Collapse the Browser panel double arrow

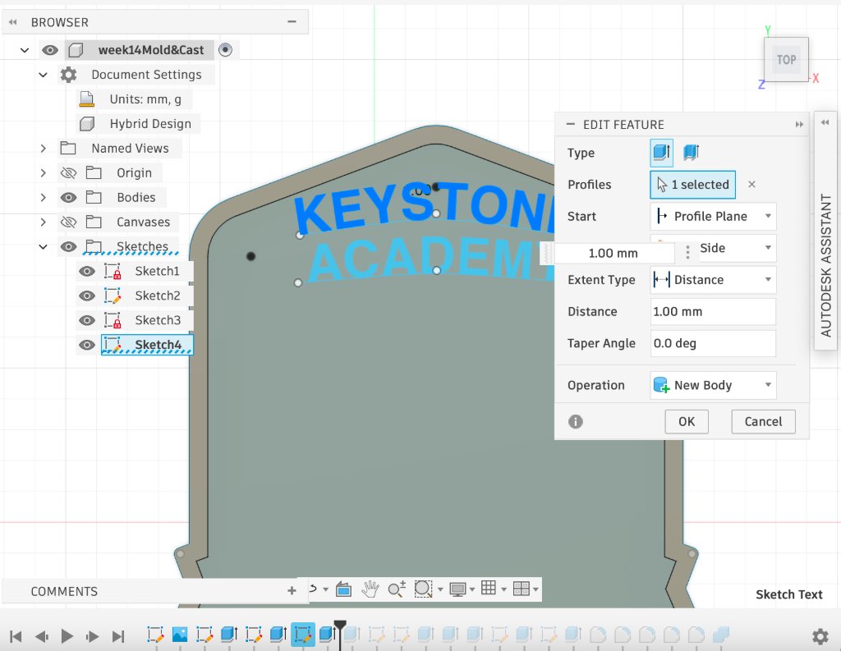point(13,22)
